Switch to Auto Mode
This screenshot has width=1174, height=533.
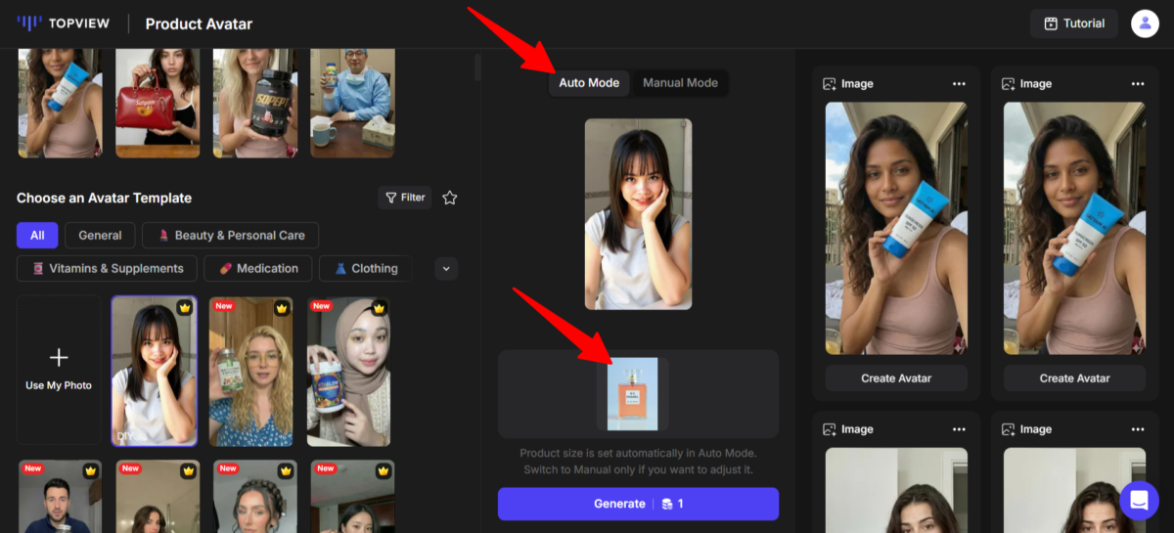click(589, 83)
